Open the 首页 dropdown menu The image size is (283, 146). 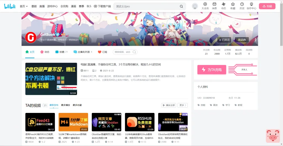[x=24, y=6]
